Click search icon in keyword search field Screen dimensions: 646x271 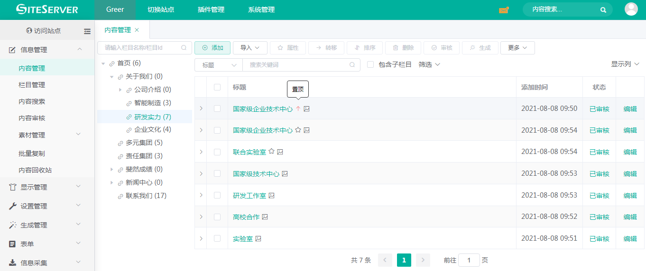(x=352, y=65)
